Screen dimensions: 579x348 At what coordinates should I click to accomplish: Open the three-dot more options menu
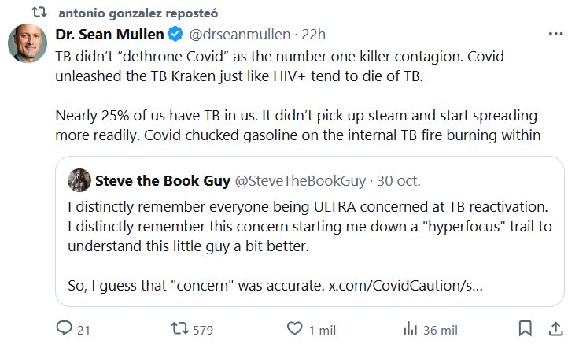(x=555, y=35)
